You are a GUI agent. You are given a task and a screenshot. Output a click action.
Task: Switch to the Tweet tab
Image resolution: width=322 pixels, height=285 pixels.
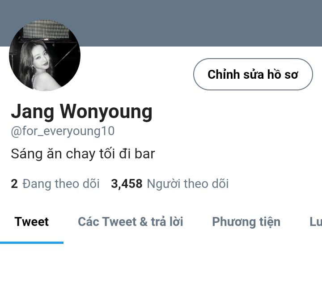(32, 222)
